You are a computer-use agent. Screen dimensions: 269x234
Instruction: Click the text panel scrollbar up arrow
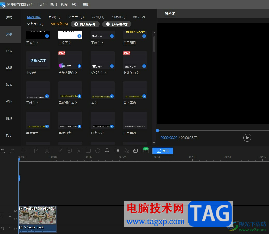pos(154,33)
